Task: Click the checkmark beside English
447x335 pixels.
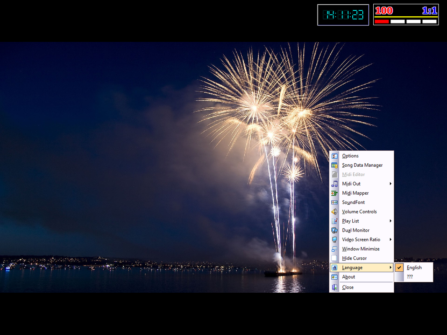Action: pyautogui.click(x=399, y=268)
